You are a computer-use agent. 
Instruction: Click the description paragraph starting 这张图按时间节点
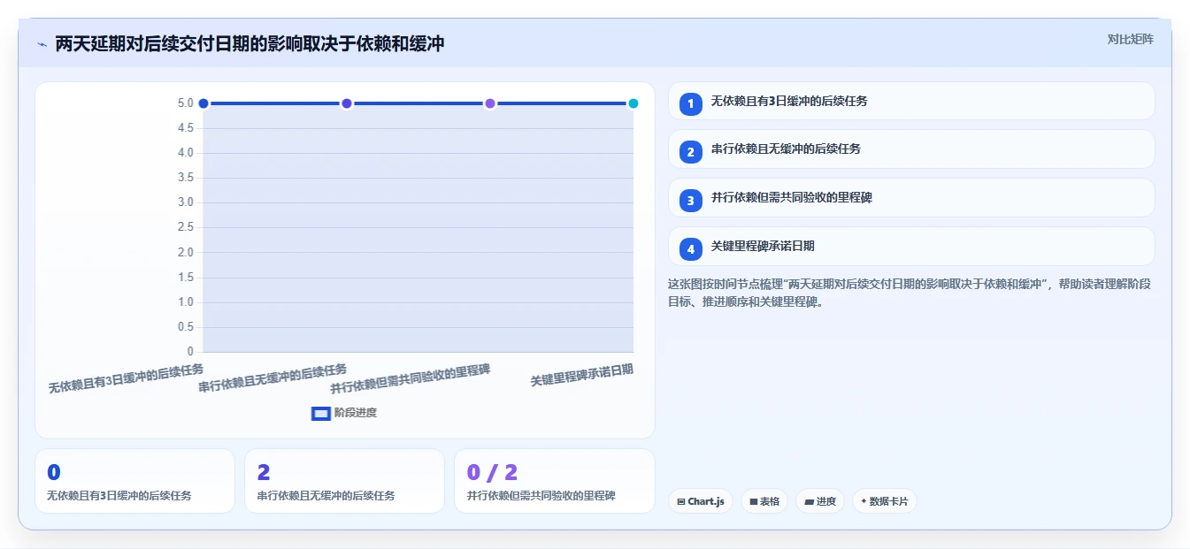point(910,293)
